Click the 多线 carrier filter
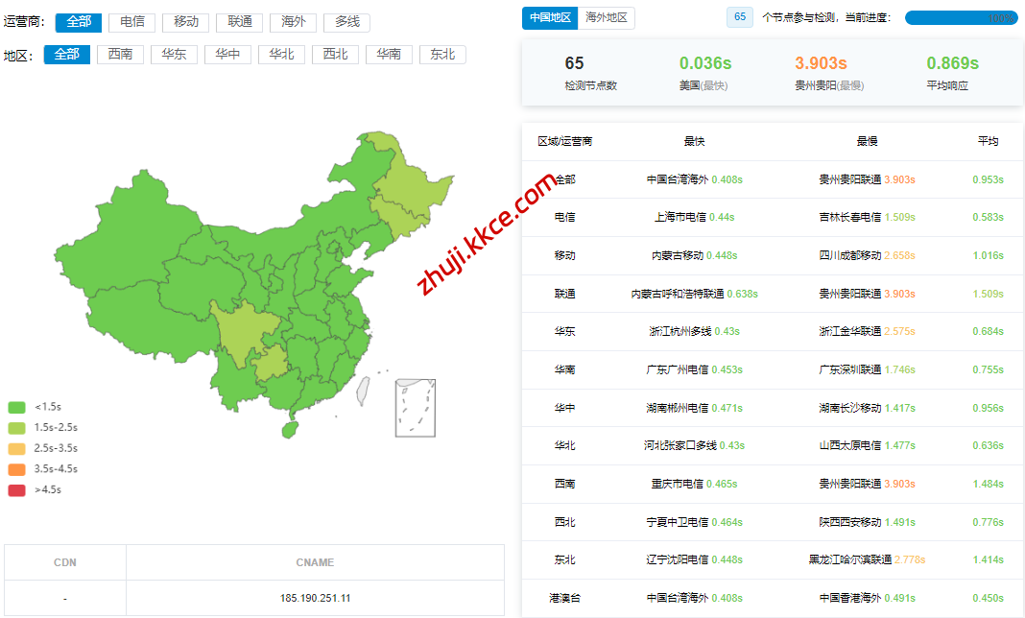 tap(346, 21)
